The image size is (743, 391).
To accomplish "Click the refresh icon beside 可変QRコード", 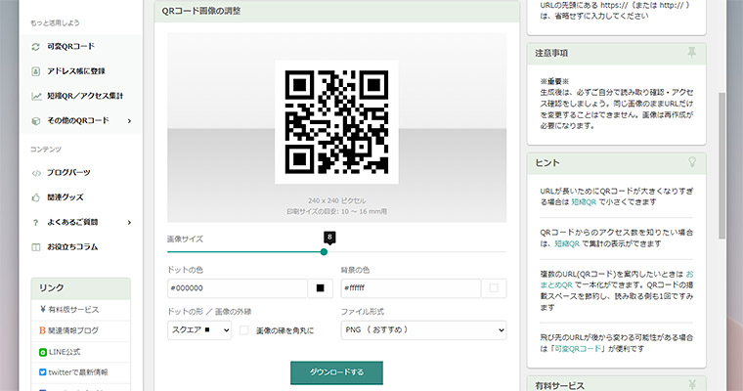I will [x=35, y=47].
